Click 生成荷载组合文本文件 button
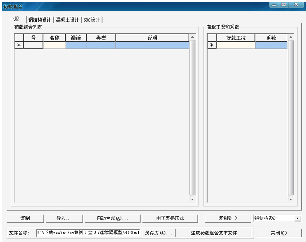The image size is (306, 242). [214, 233]
